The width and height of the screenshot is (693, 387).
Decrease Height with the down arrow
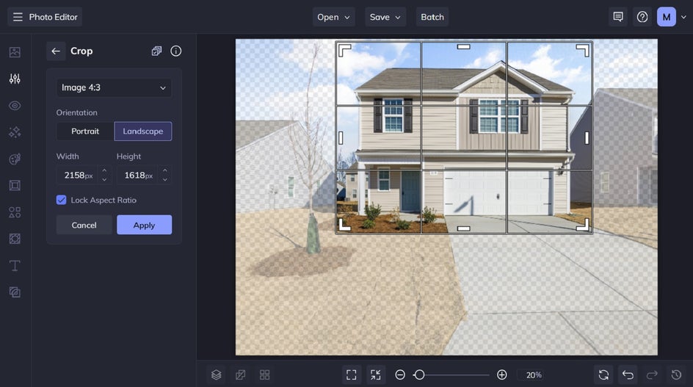pos(165,180)
